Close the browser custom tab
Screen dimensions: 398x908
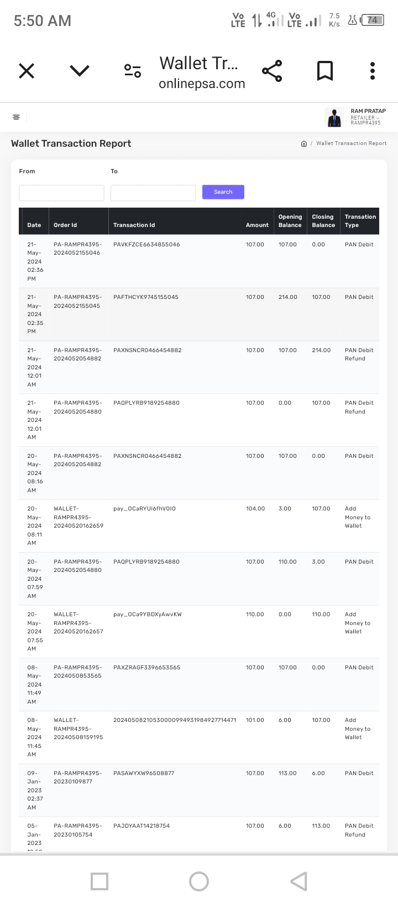27,71
